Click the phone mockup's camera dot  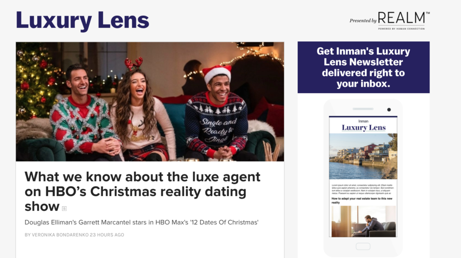(389, 110)
